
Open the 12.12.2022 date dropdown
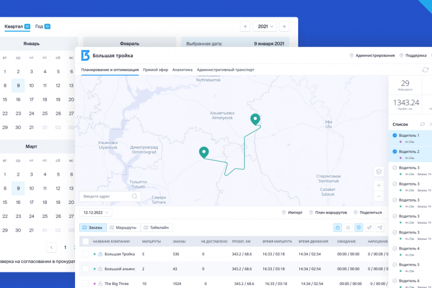(x=95, y=212)
